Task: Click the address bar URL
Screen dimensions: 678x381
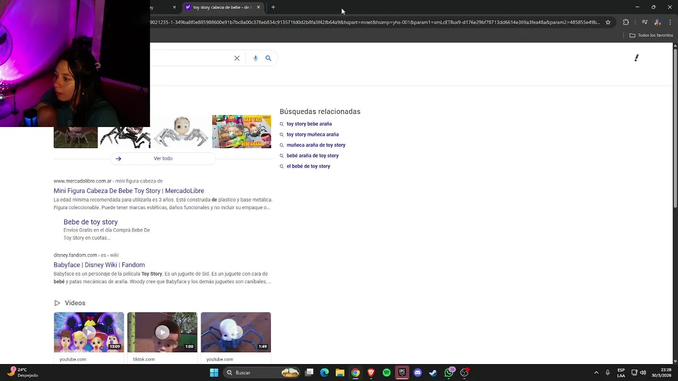Action: pyautogui.click(x=375, y=22)
